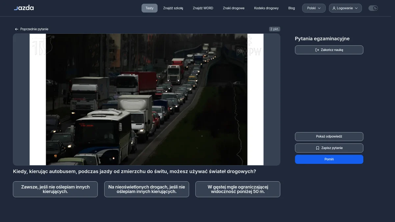The image size is (395, 222).
Task: Click Zakończ naukę button
Action: [x=329, y=50]
